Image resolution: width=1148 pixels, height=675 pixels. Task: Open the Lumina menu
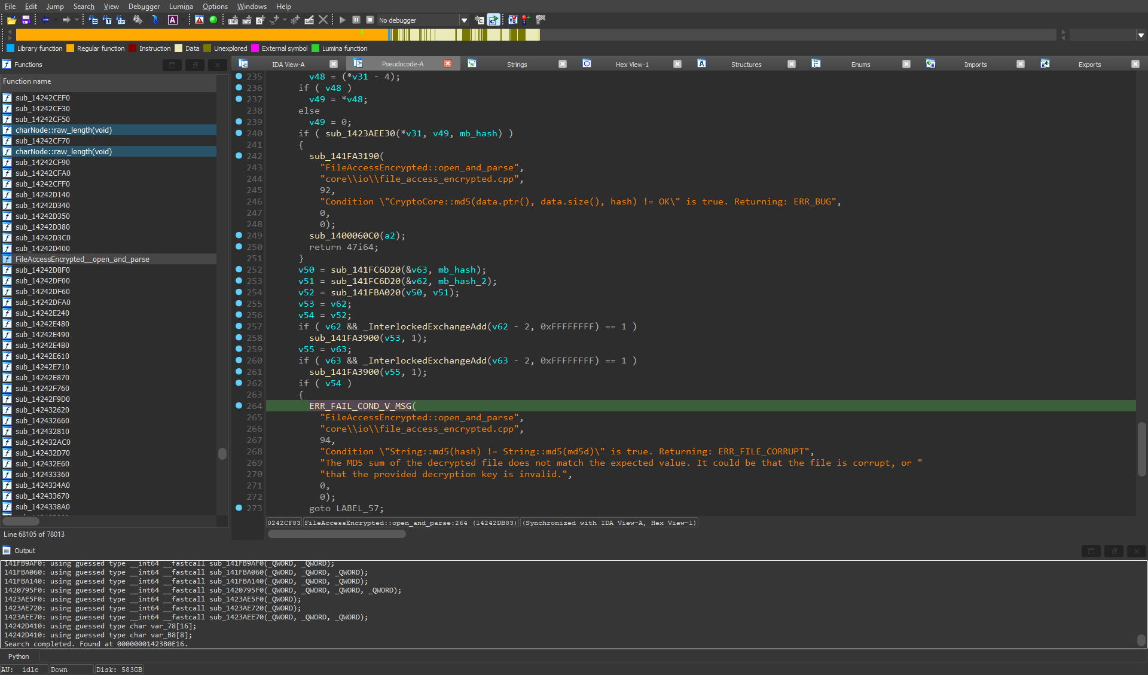click(x=181, y=7)
